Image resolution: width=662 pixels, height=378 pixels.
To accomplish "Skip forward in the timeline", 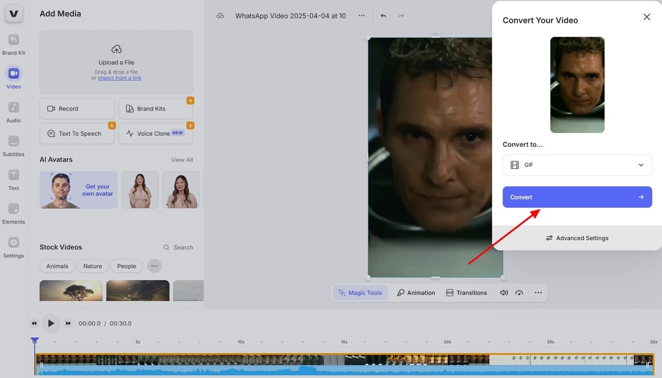I will coord(68,324).
